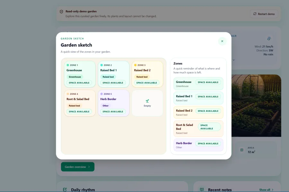Image resolution: width=289 pixels, height=192 pixels.
Task: Click Space Available badge in Zone 2 card
Action: coord(113,83)
